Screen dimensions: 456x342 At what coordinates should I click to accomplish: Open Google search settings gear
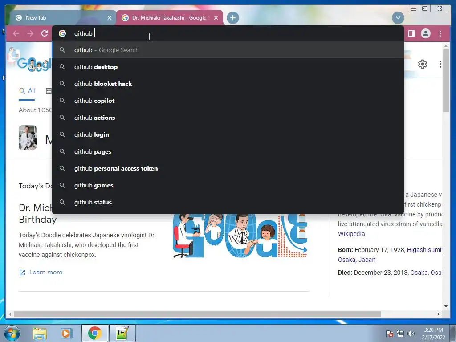(x=422, y=64)
